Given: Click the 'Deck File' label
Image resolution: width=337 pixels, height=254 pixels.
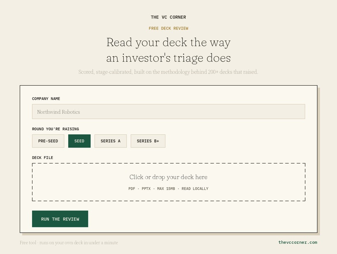Looking at the screenshot, I should pyautogui.click(x=43, y=158).
